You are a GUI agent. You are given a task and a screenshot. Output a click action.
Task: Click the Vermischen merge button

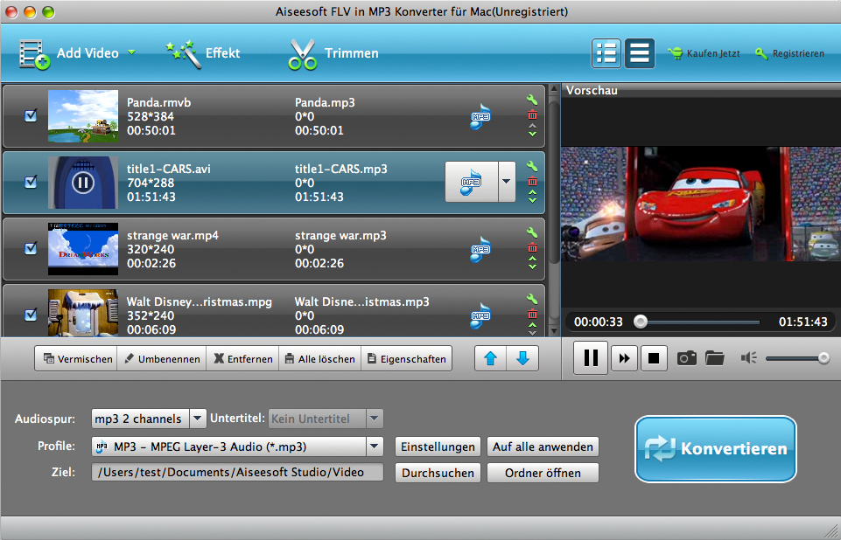click(x=76, y=358)
